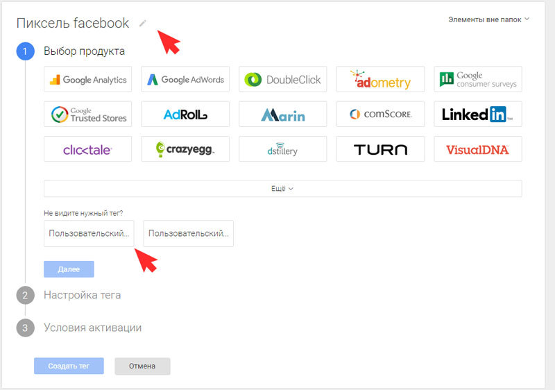Expand the Ещё list of more products
The width and height of the screenshot is (555, 390).
283,189
